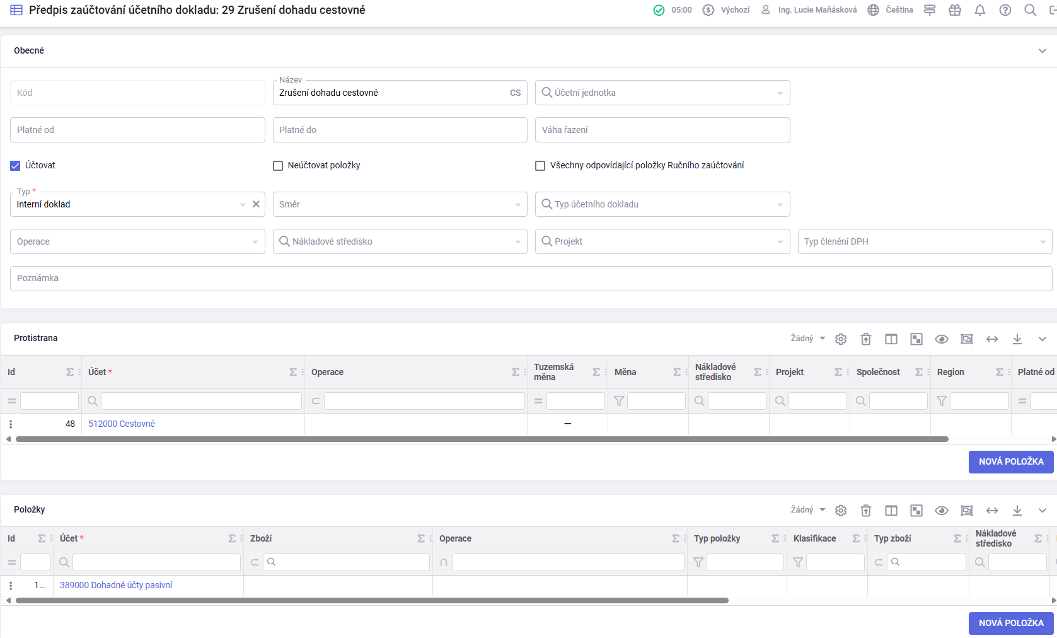Open the Čeština language menu
This screenshot has width=1057, height=638.
tap(891, 10)
